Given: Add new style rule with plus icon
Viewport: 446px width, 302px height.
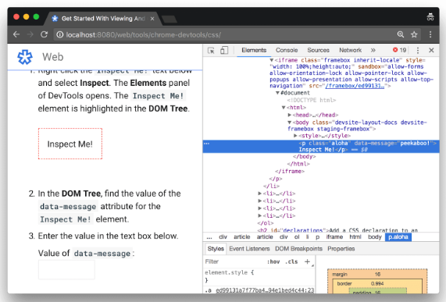Looking at the screenshot, I should coord(307,261).
